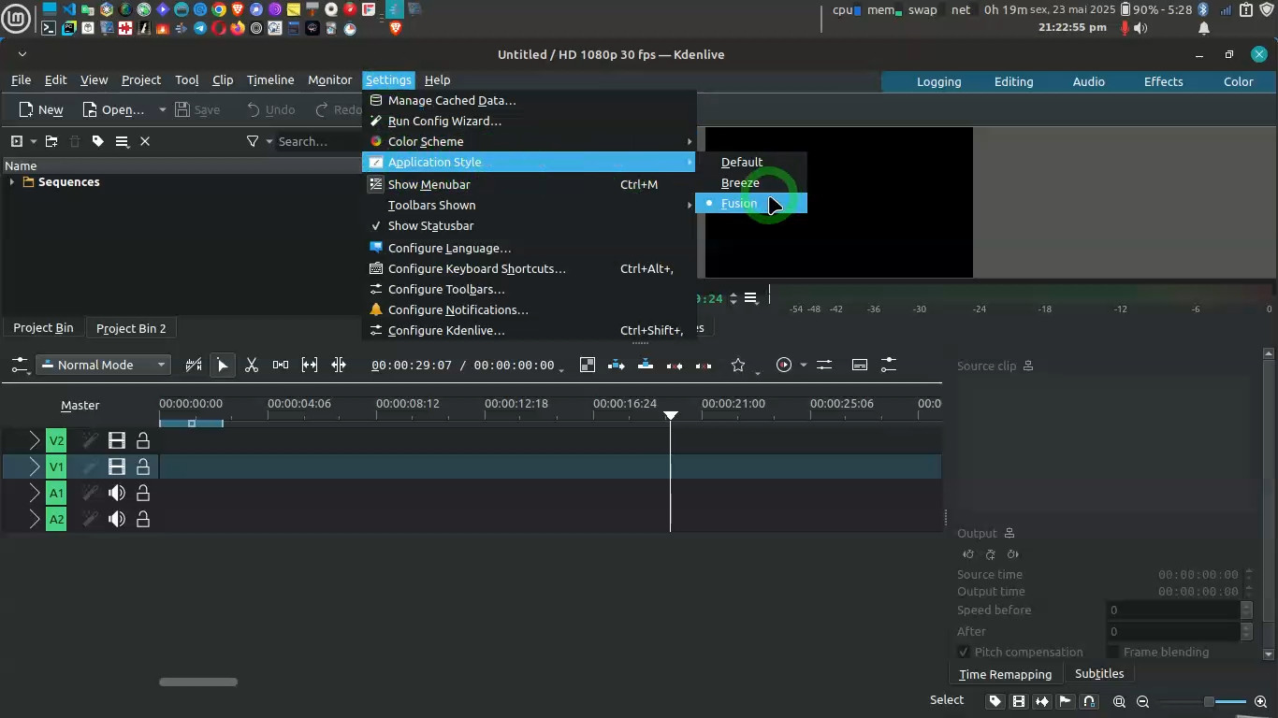Click Extract timeline zone icon
1278x718 pixels.
[674, 366]
